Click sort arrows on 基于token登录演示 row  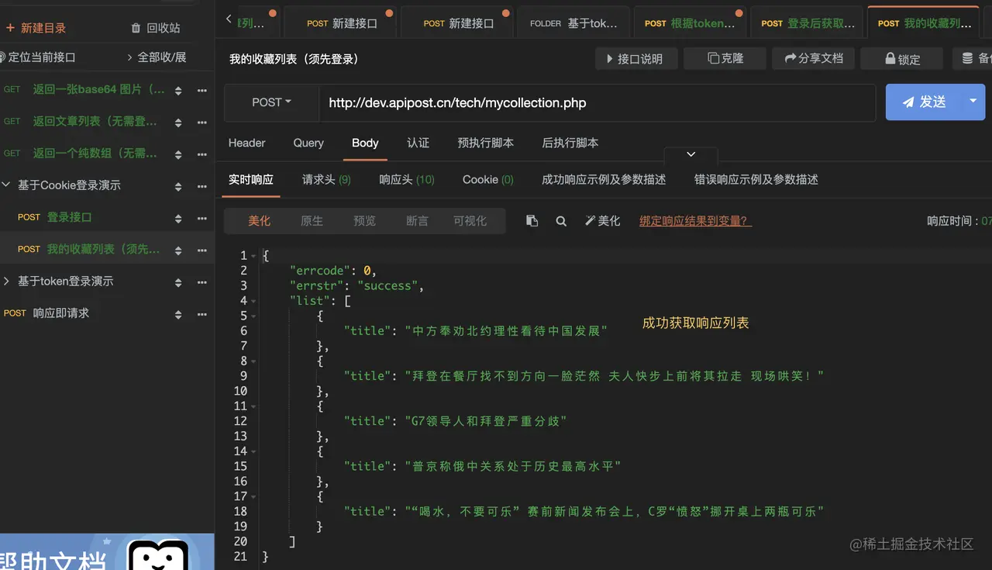(178, 282)
